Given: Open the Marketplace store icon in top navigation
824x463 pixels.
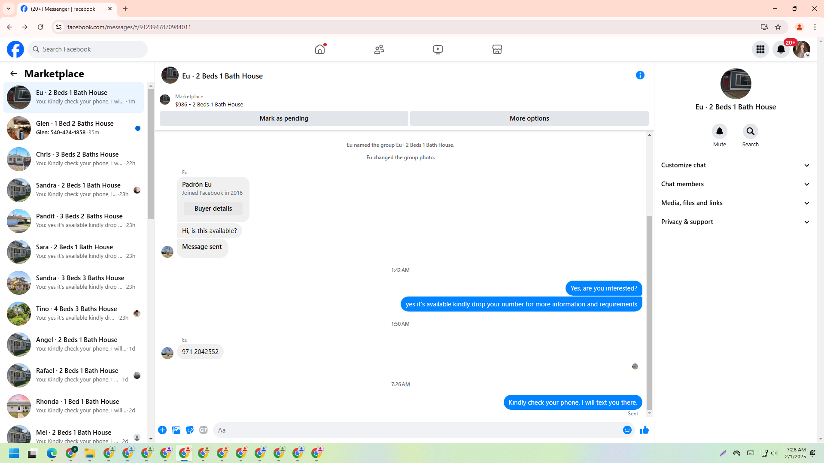Looking at the screenshot, I should [x=497, y=49].
